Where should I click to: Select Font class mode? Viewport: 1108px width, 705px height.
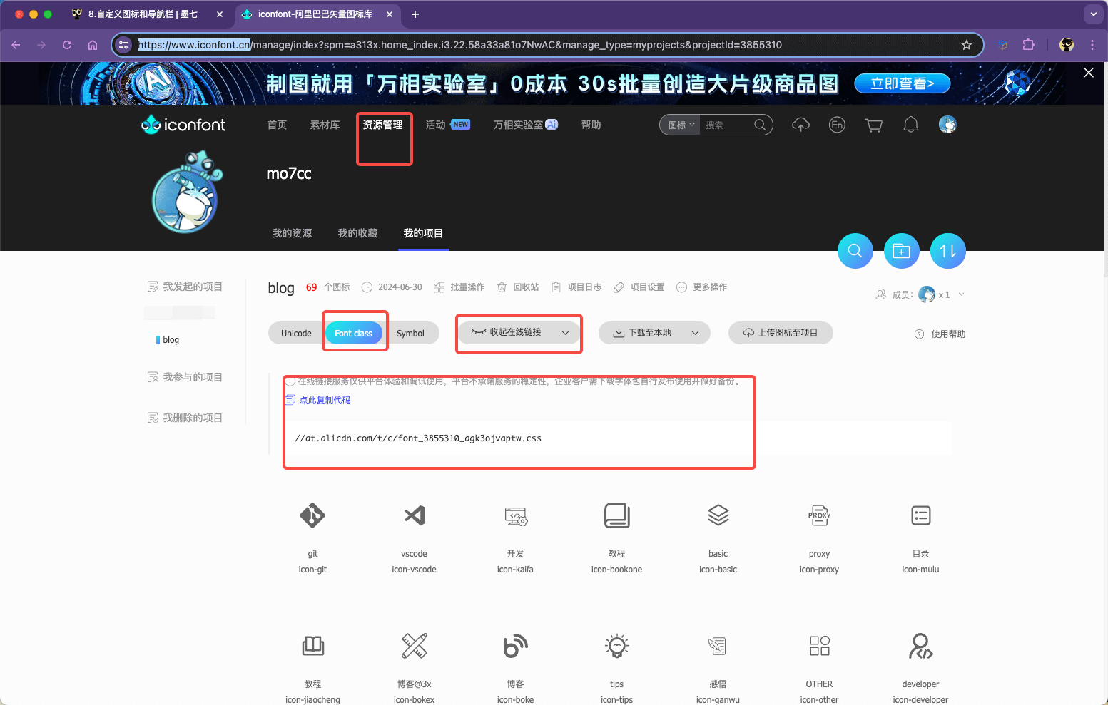(x=353, y=334)
